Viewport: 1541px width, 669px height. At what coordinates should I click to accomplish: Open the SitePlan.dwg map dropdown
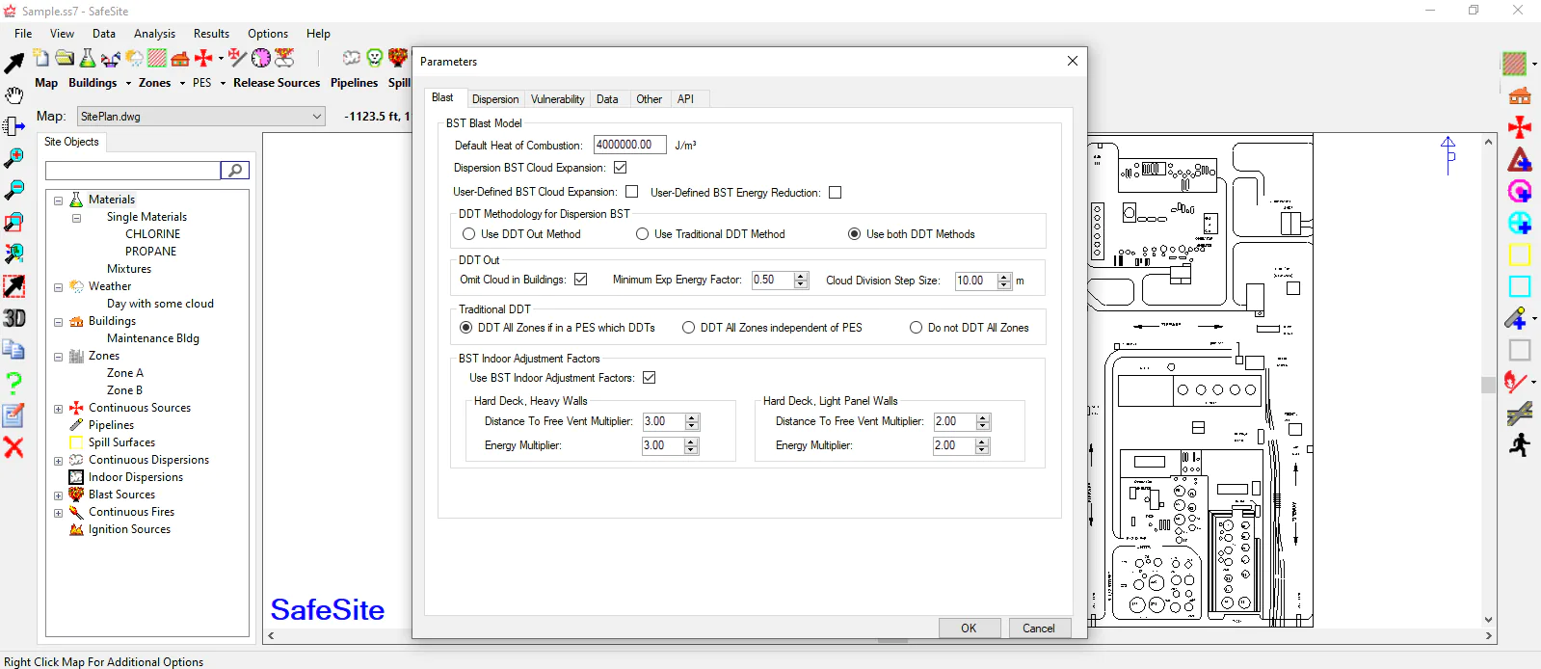tap(317, 117)
